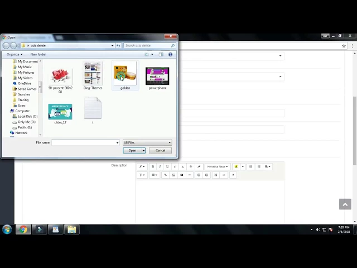357x268 pixels.
Task: Open the paragraph style magic-wand dropdown
Action: click(x=142, y=166)
